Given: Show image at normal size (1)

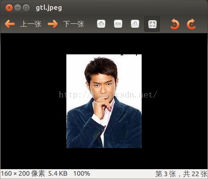Looking at the screenshot, I should 135,24.
